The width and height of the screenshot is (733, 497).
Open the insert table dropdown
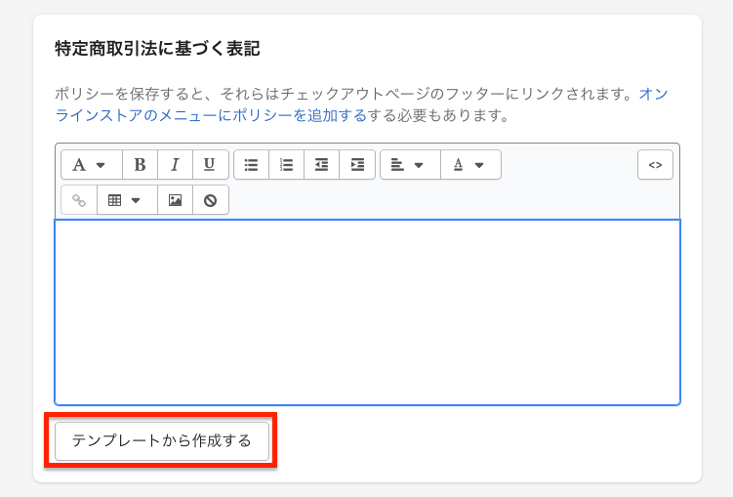tap(127, 200)
